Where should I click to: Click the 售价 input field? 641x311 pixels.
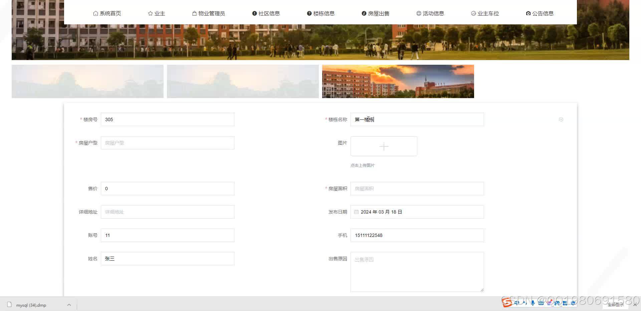[168, 189]
